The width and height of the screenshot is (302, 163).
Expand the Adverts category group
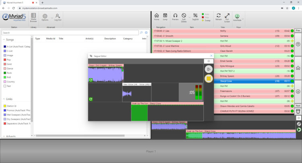click(x=4, y=136)
